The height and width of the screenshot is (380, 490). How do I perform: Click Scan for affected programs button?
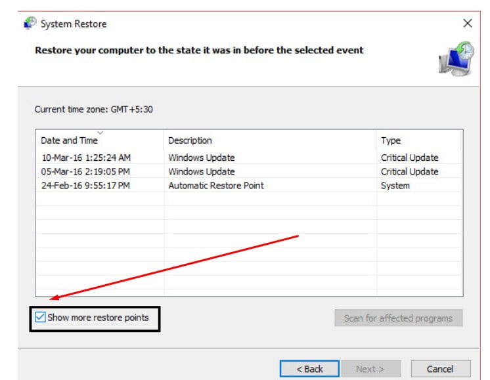(399, 318)
